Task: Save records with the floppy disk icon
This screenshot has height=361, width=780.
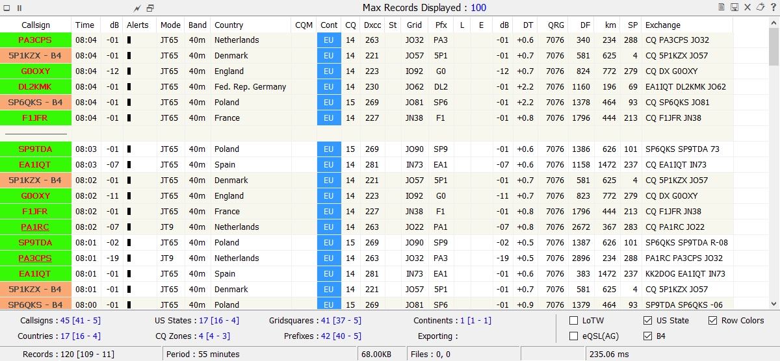Action: click(734, 7)
